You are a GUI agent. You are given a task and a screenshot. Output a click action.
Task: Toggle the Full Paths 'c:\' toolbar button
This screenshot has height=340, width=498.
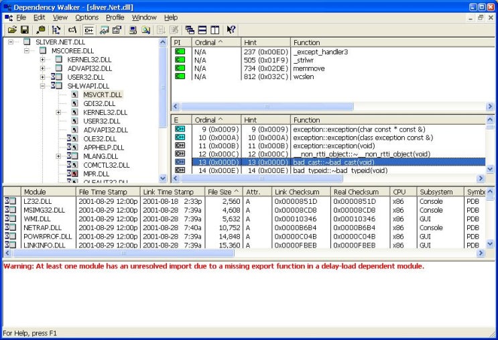pyautogui.click(x=72, y=30)
